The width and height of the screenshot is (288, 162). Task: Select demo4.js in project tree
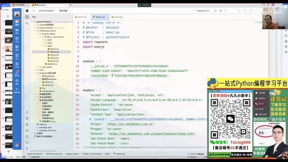[53, 61]
